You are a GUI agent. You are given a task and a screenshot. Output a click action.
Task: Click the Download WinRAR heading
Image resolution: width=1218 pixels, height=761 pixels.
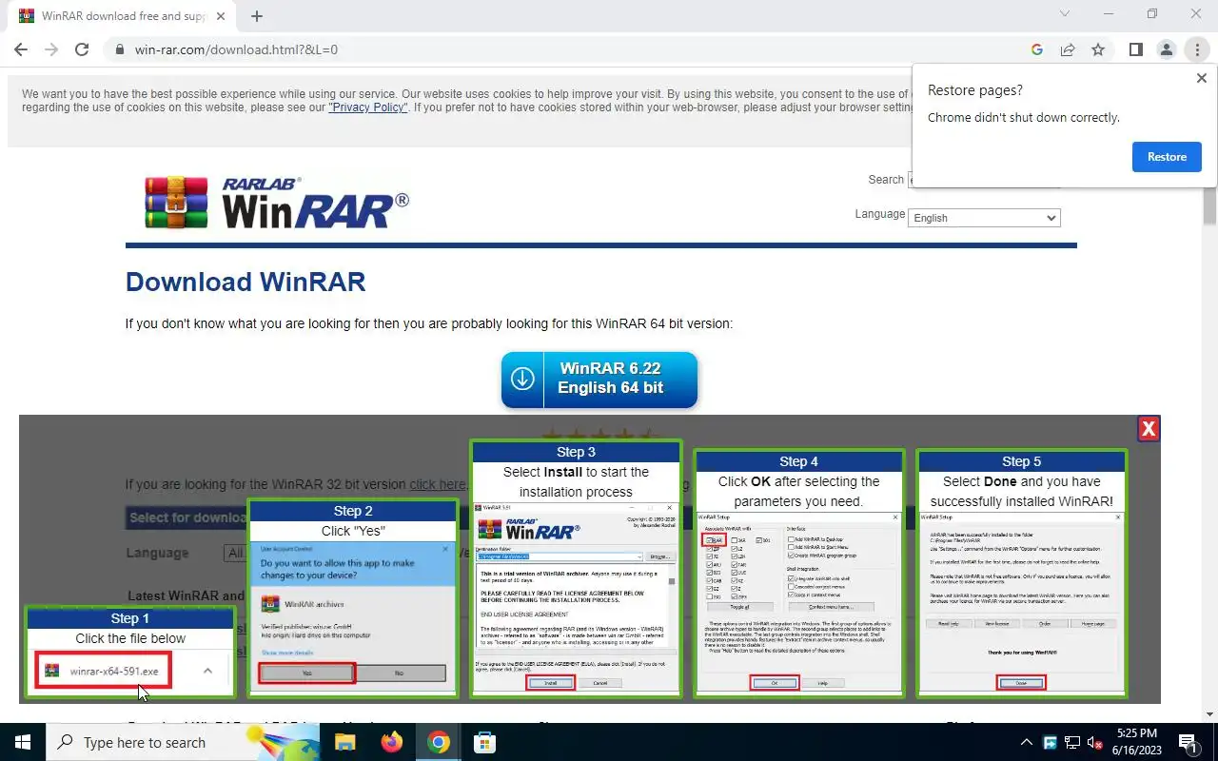(x=246, y=282)
